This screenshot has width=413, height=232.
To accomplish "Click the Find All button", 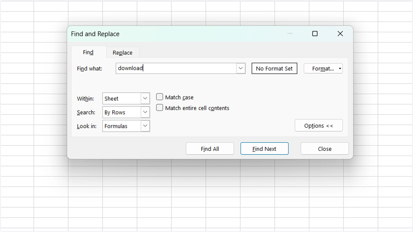I will [210, 148].
